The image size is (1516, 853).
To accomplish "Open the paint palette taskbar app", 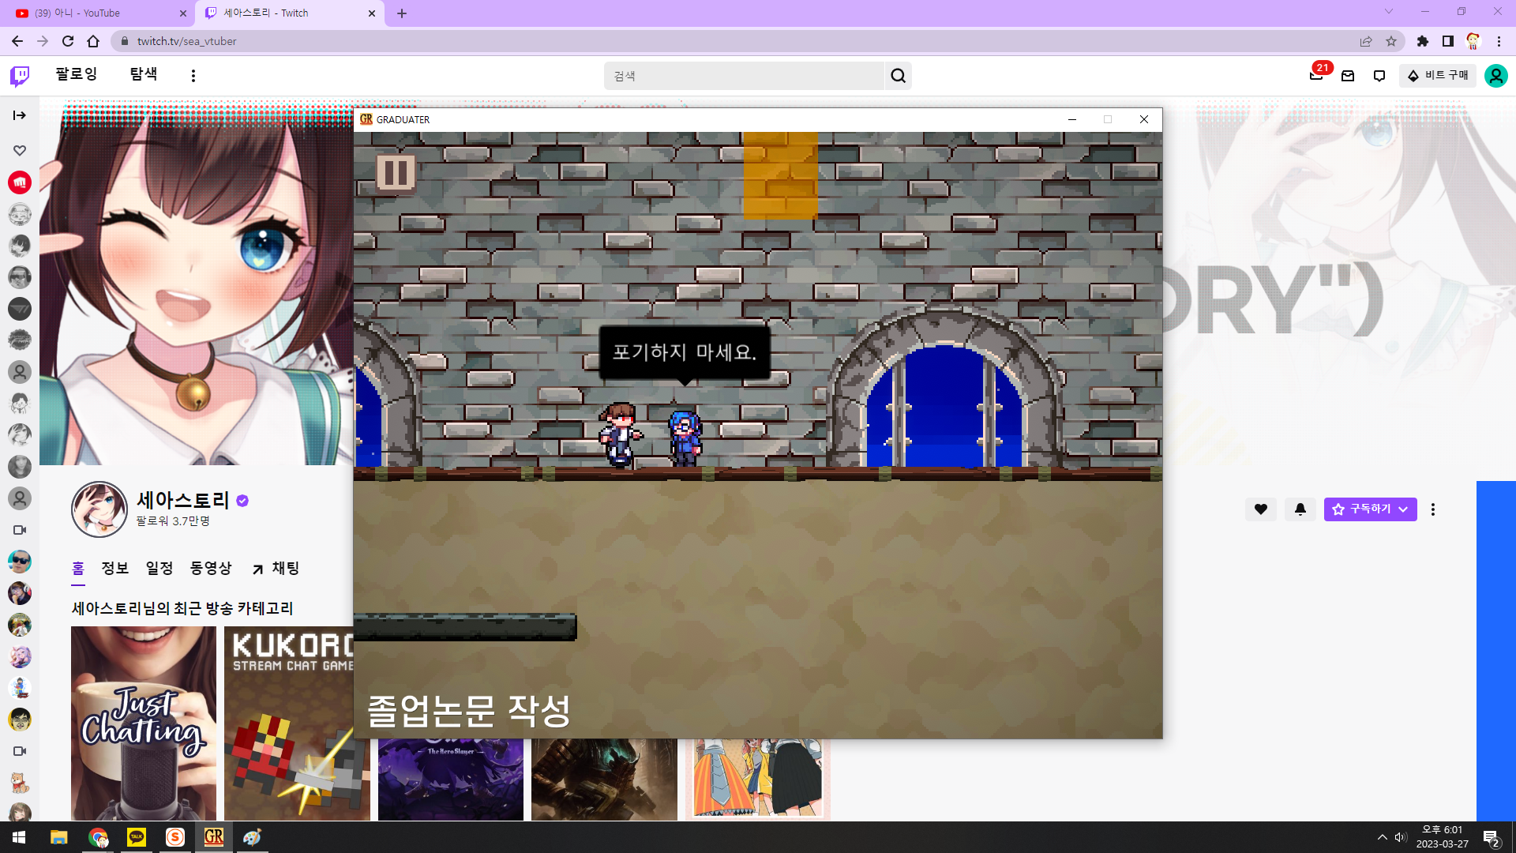I will pyautogui.click(x=252, y=837).
